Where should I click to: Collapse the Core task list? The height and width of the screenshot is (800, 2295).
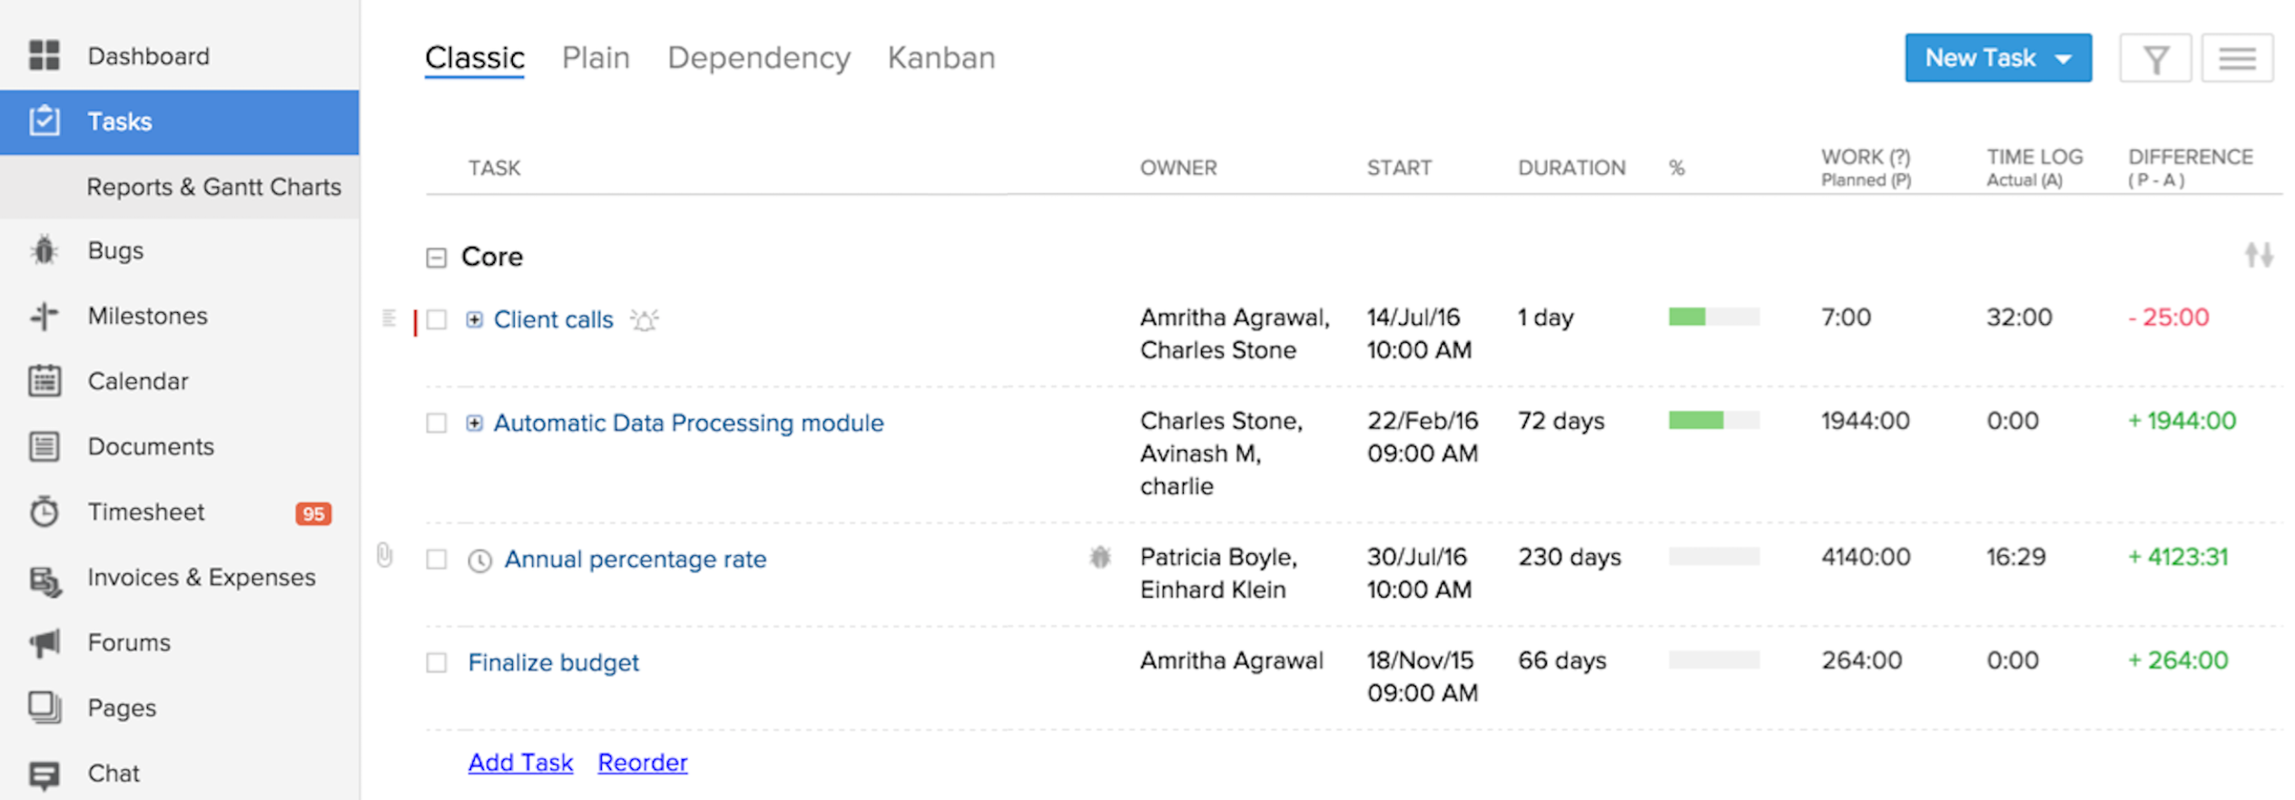437,258
